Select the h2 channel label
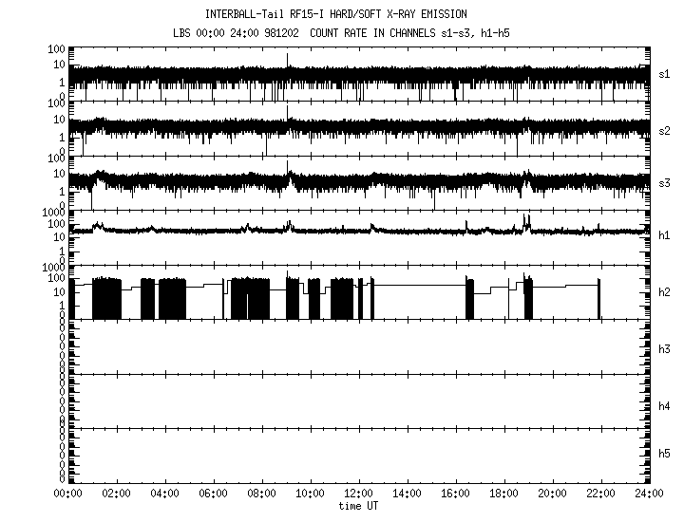 664,292
